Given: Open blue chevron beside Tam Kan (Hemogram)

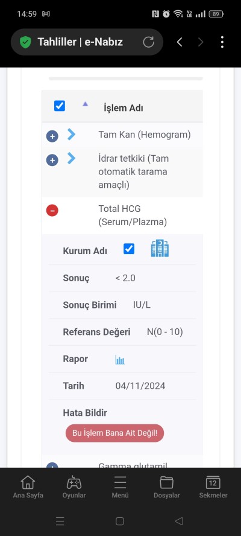Looking at the screenshot, I should tap(71, 135).
